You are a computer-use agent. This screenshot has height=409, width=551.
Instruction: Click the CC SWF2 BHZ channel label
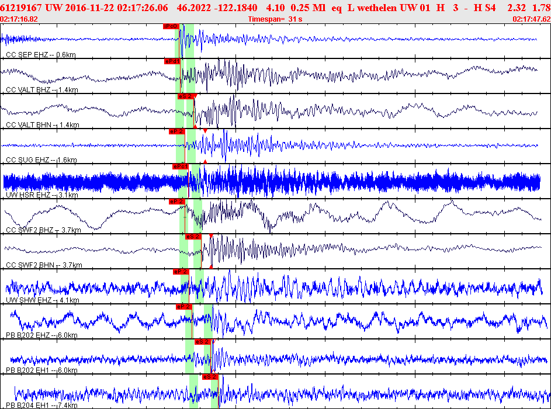pyautogui.click(x=43, y=230)
